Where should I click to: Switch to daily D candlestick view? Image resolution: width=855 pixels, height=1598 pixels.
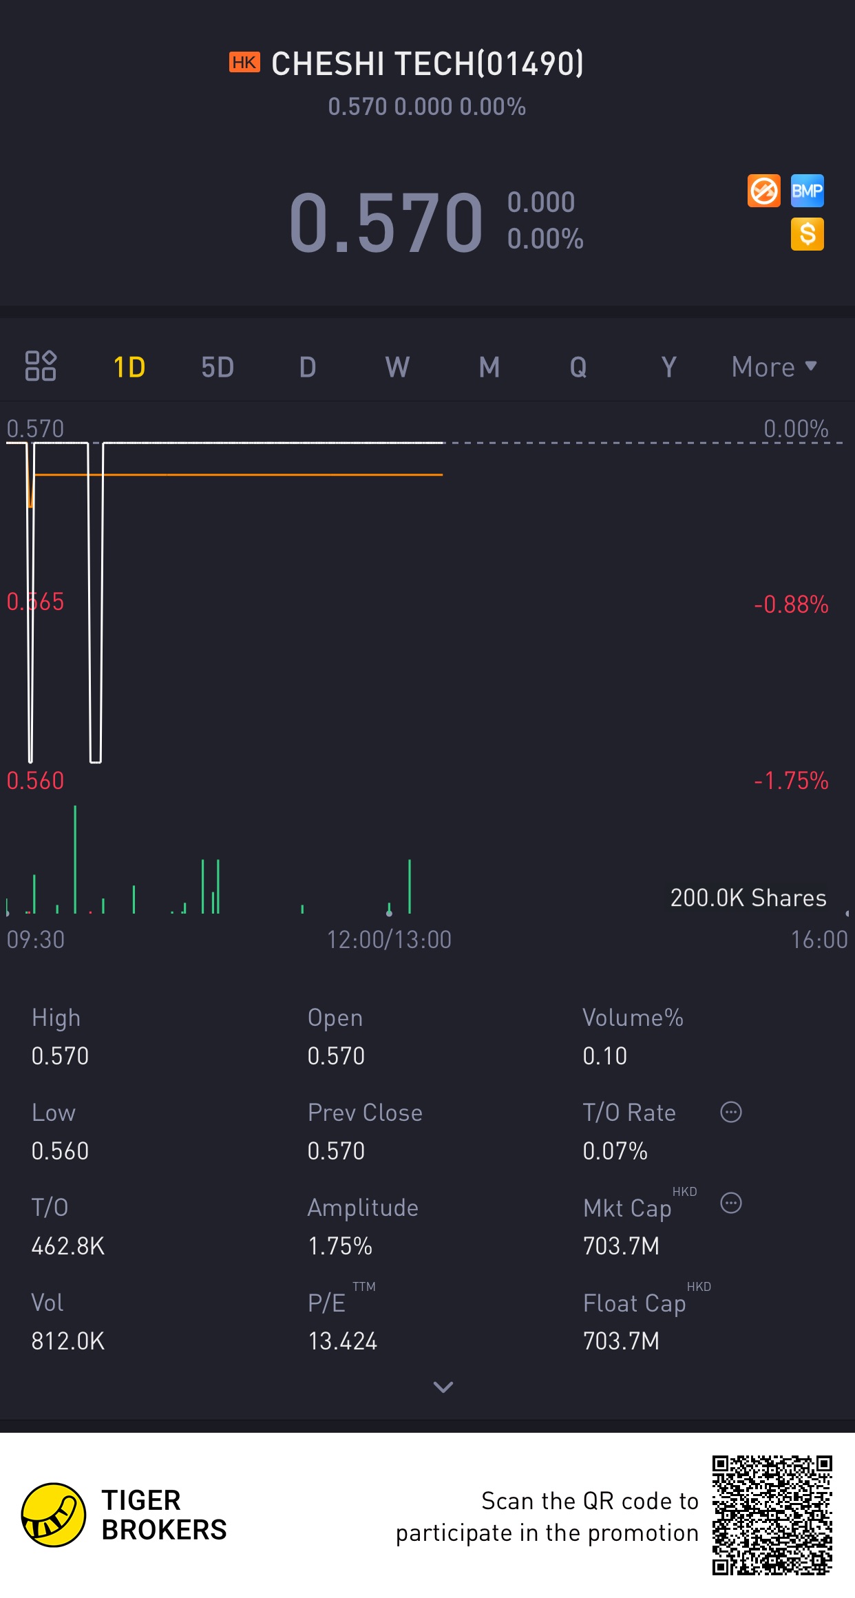click(x=308, y=367)
